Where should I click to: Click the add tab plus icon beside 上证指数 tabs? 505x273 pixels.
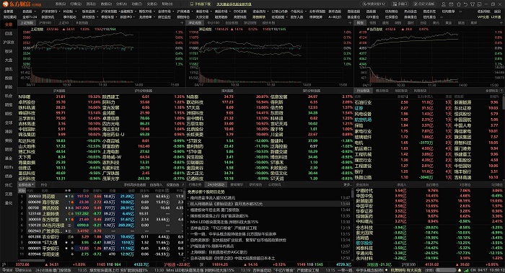point(182,23)
